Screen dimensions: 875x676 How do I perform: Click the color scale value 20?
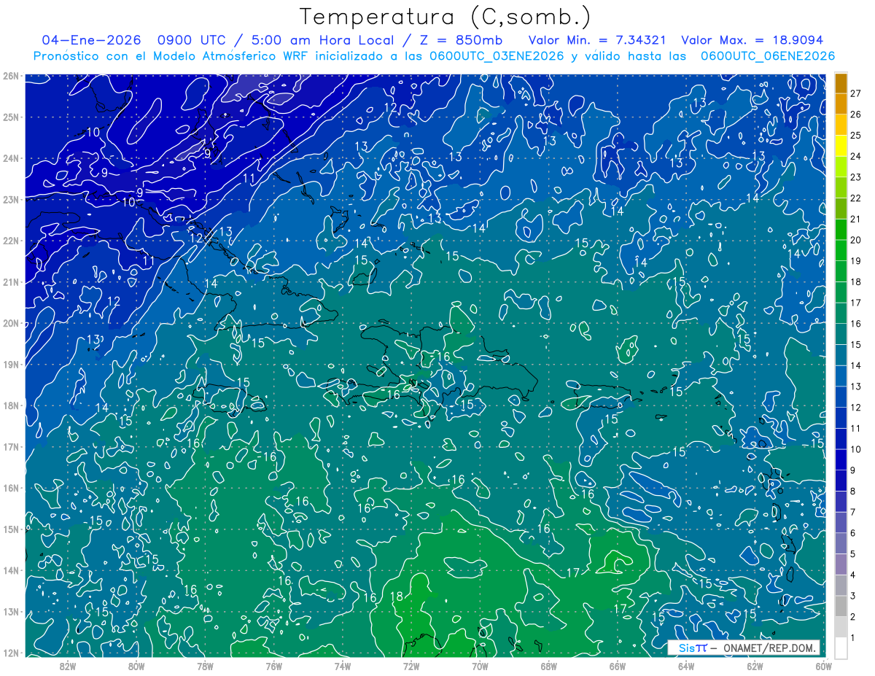click(855, 240)
